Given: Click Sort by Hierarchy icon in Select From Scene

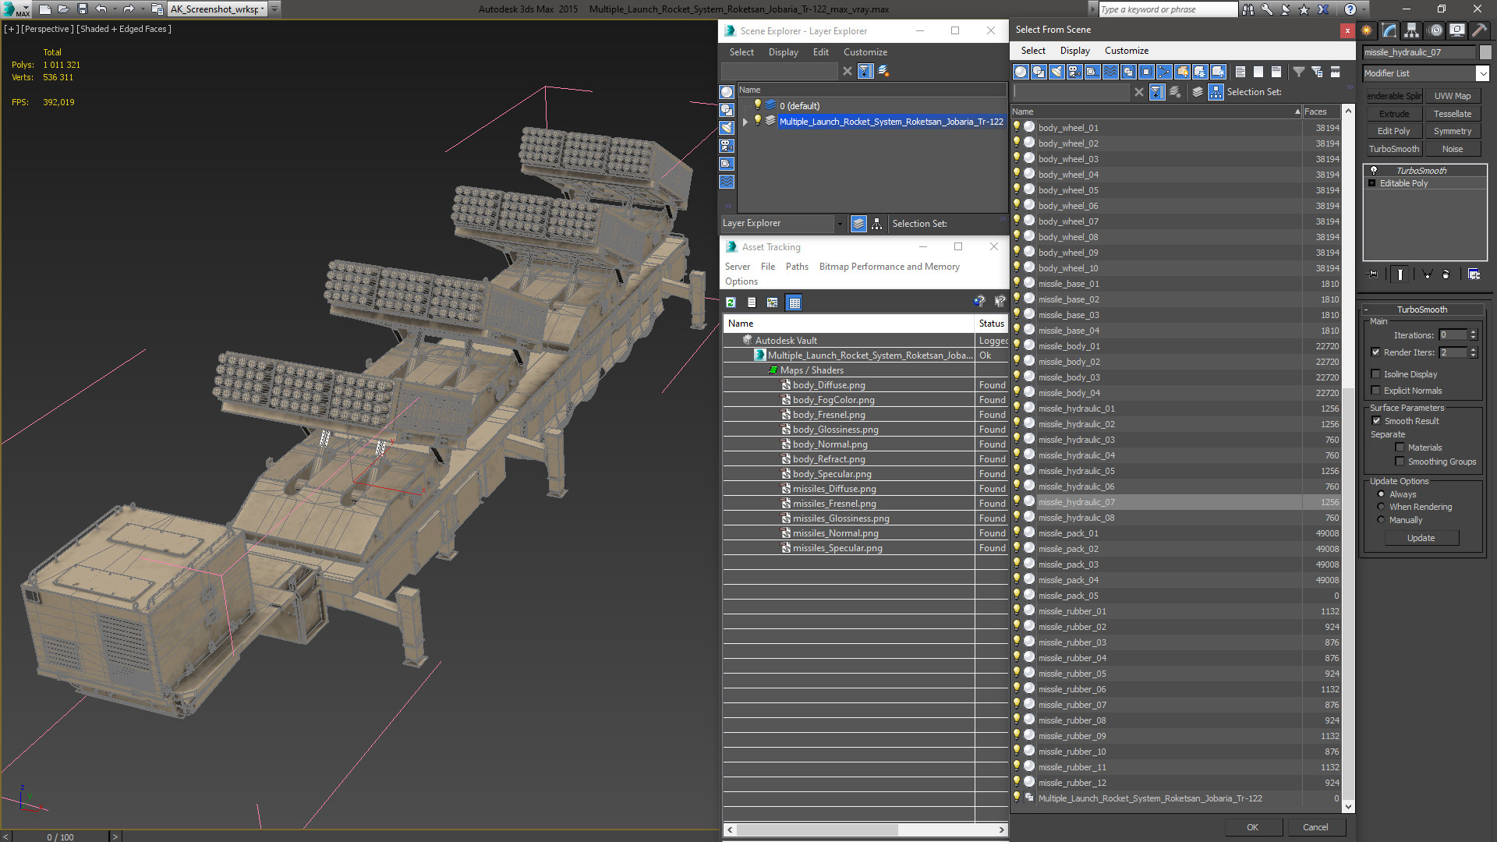Looking at the screenshot, I should point(1216,92).
